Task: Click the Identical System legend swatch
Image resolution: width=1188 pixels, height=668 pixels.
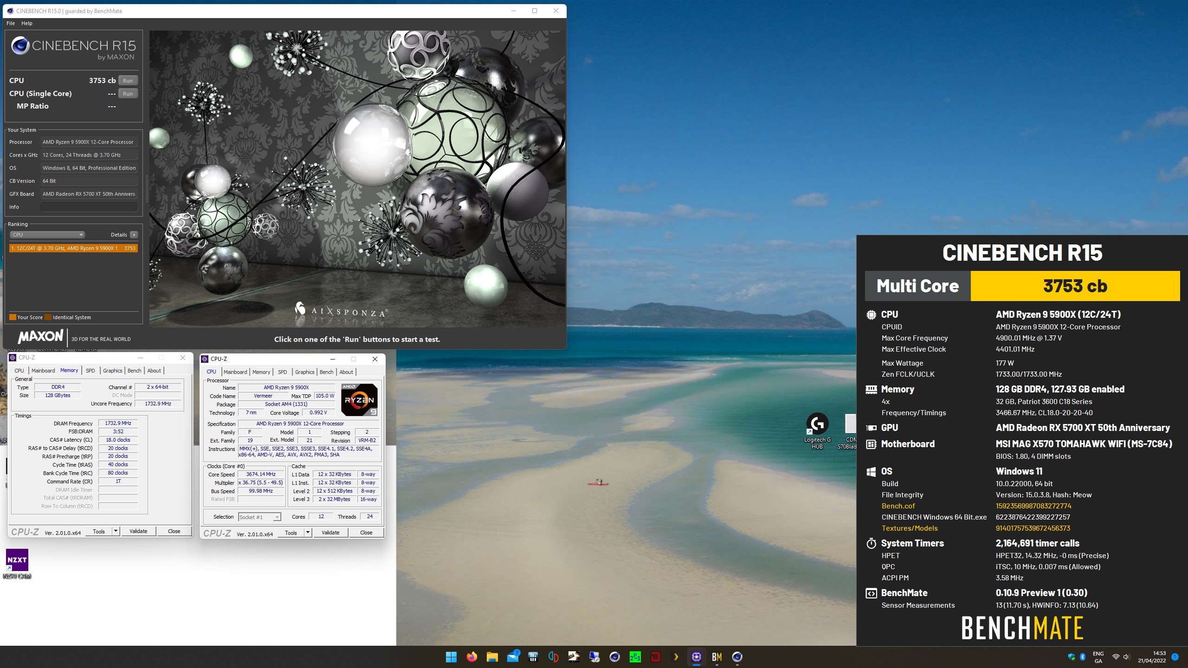Action: [48, 317]
